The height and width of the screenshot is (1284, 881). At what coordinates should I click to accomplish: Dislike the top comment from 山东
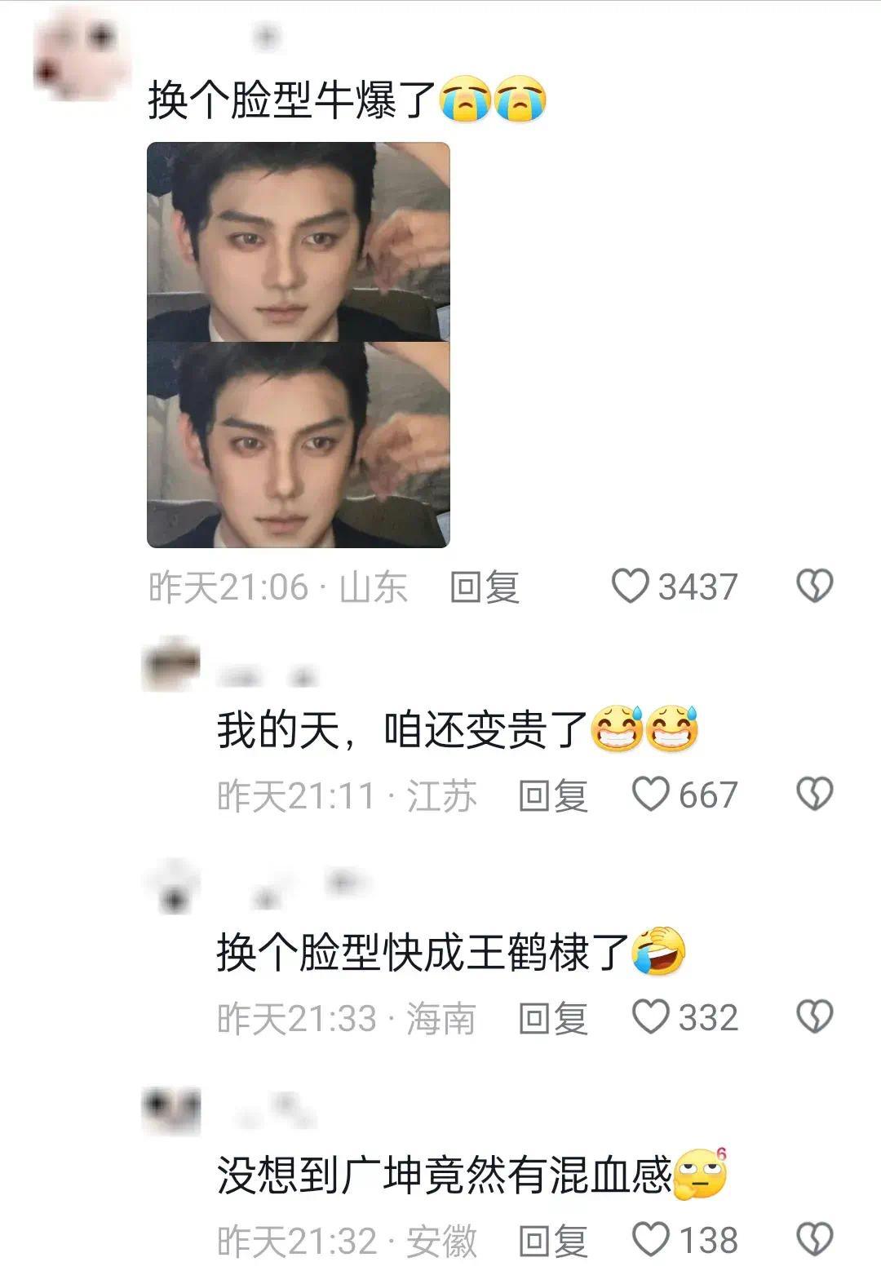pyautogui.click(x=814, y=586)
